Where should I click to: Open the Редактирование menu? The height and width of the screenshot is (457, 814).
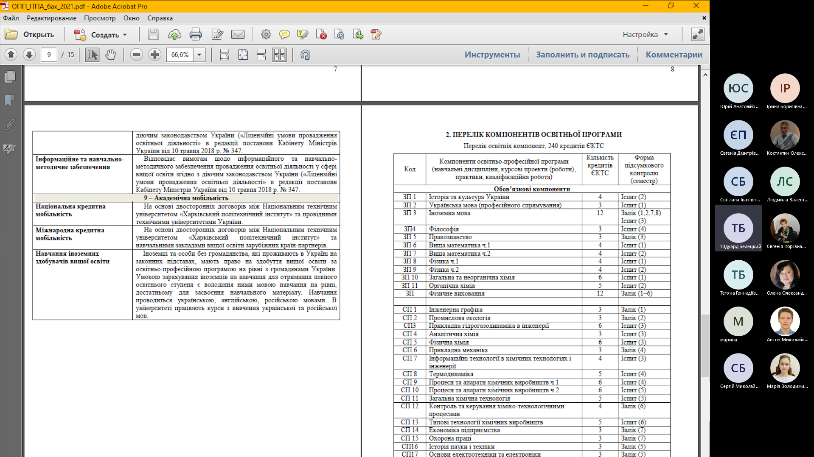point(51,18)
